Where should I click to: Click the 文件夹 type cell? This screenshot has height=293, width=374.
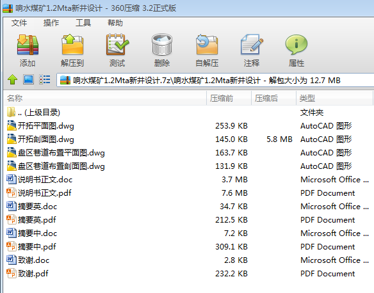pos(312,113)
